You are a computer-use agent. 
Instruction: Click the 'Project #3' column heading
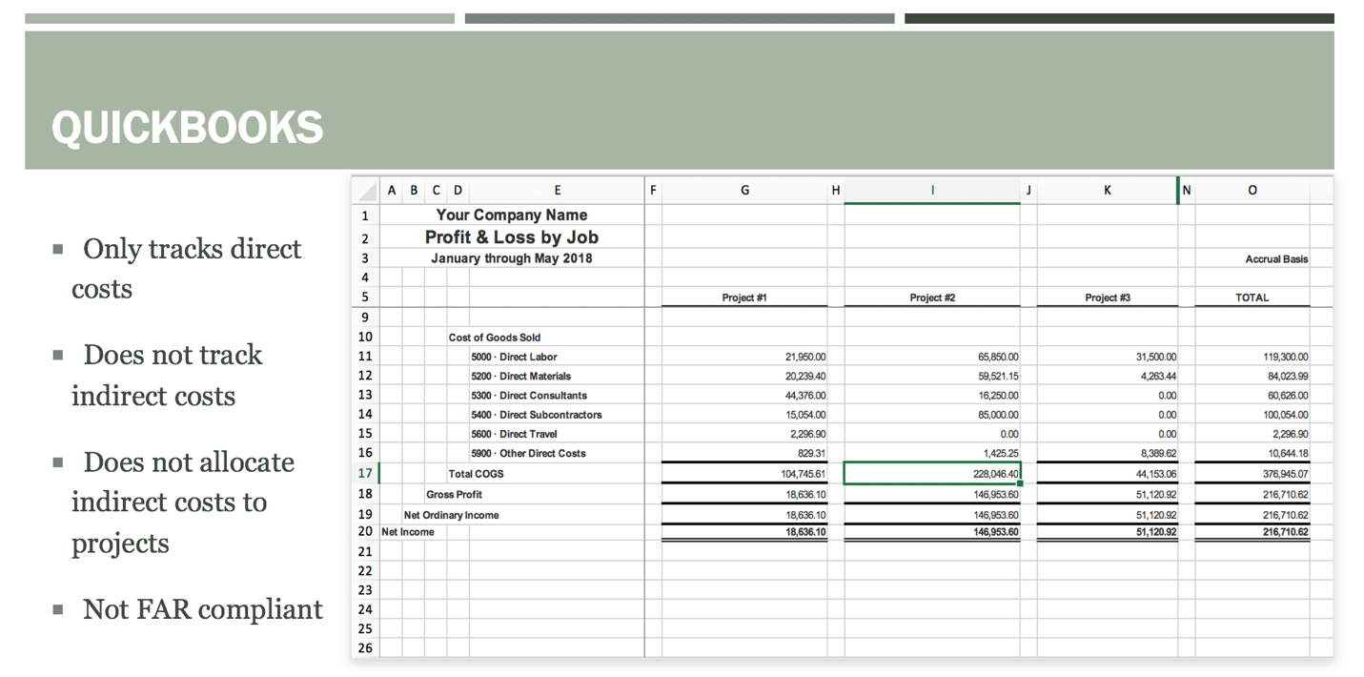click(1108, 297)
